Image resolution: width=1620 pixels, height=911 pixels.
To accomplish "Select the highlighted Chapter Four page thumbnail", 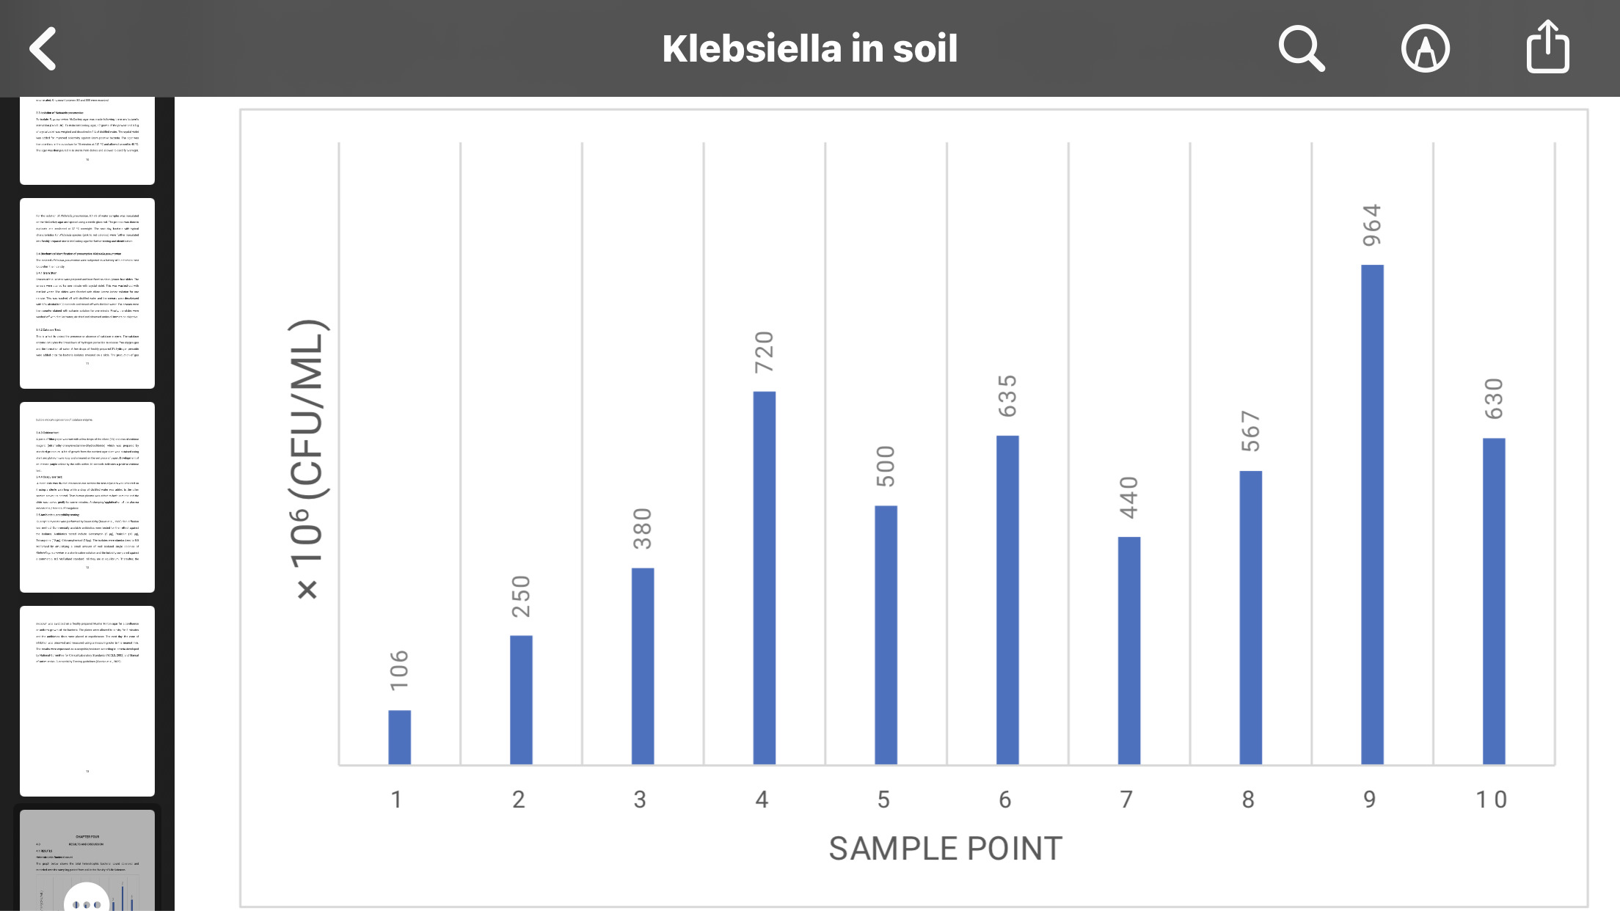I will 87,860.
